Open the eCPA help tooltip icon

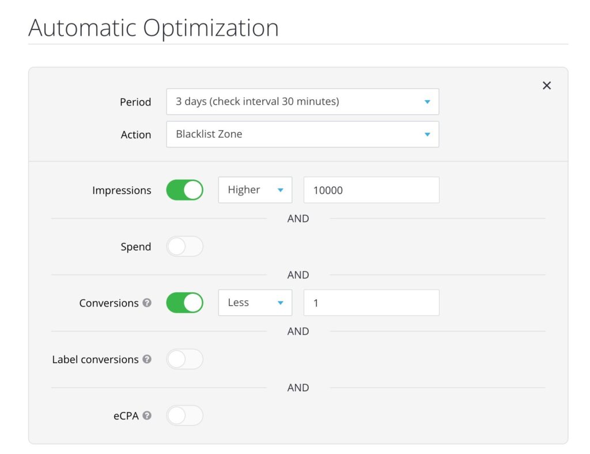[147, 415]
